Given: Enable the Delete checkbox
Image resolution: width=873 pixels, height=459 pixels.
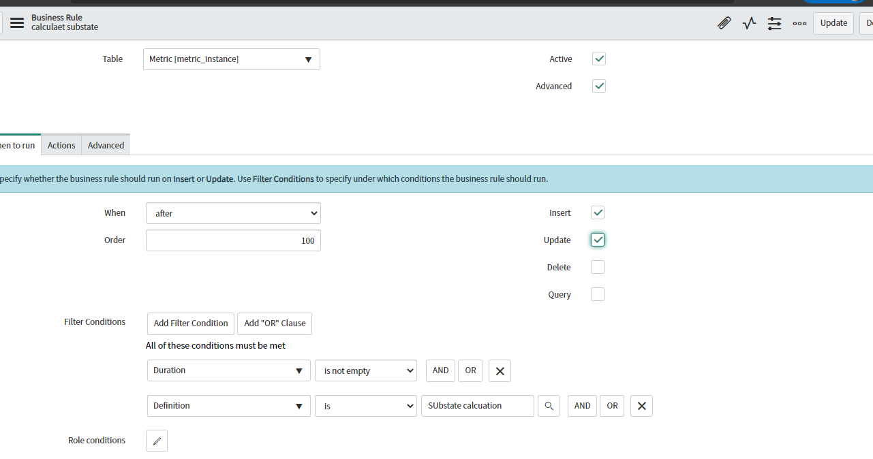Looking at the screenshot, I should pyautogui.click(x=598, y=267).
